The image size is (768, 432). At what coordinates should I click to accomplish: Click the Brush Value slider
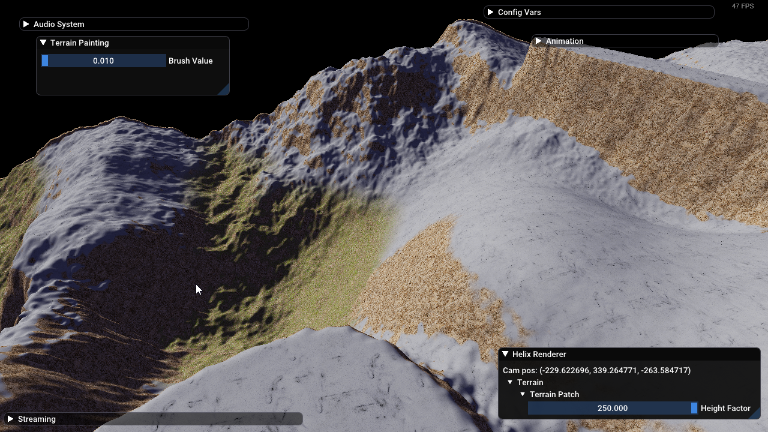103,61
